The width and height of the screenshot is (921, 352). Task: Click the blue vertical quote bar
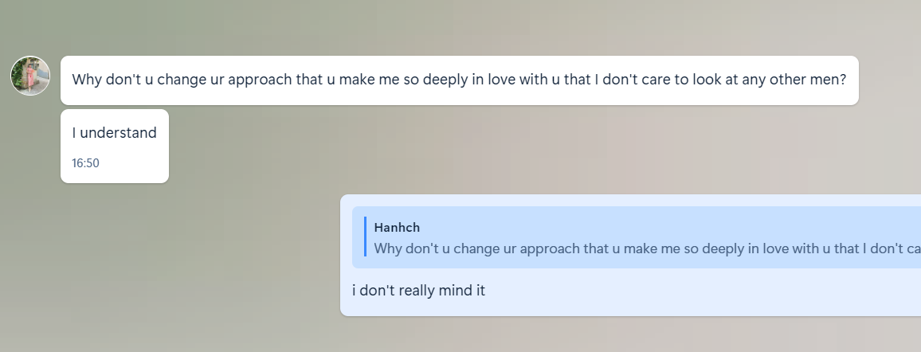[366, 237]
